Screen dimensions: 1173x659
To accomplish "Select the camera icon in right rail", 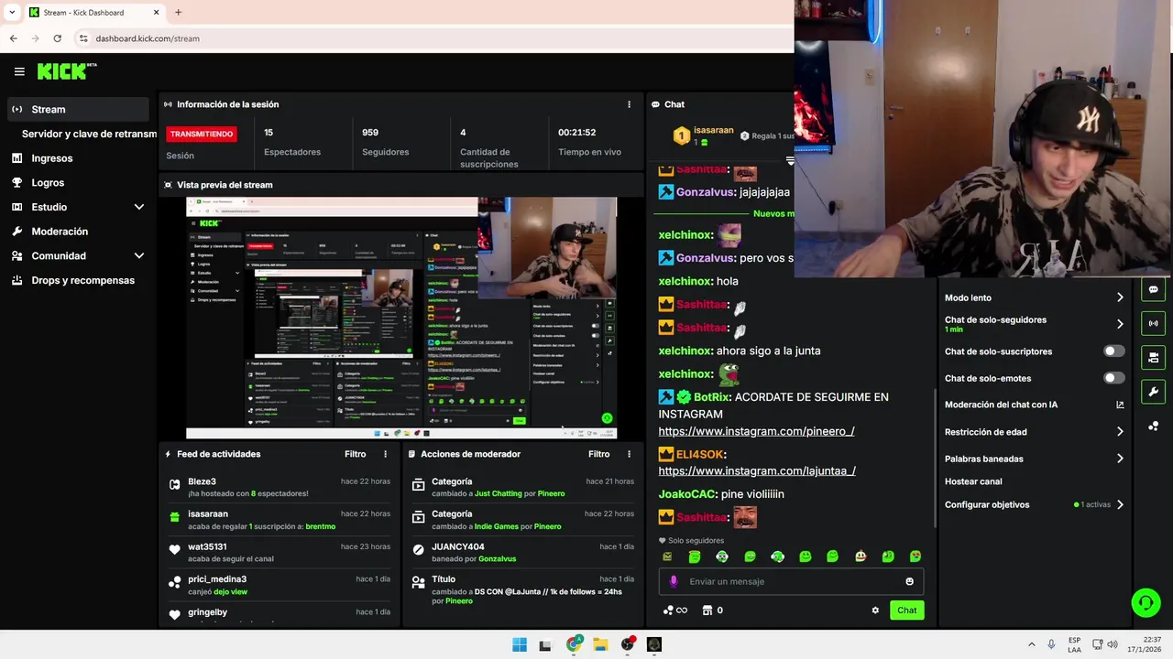I will point(1153,357).
